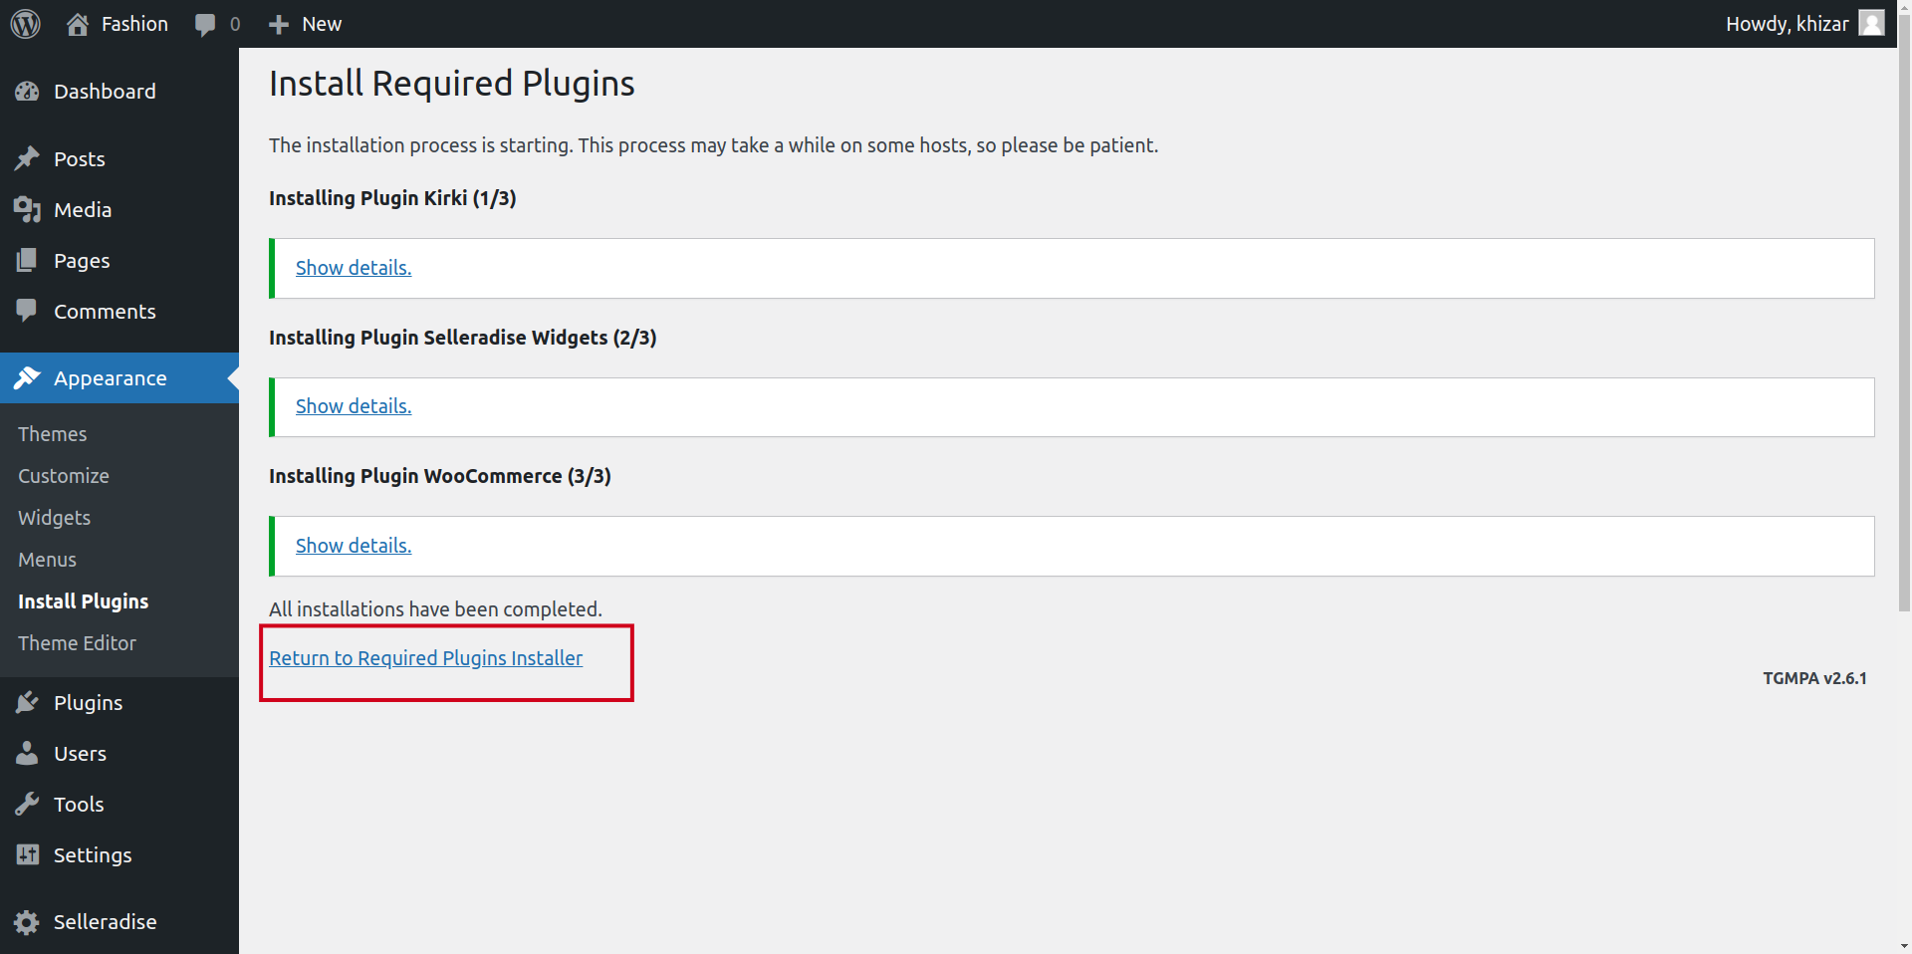Open the Theme Editor submenu item
The image size is (1912, 954).
(x=77, y=643)
